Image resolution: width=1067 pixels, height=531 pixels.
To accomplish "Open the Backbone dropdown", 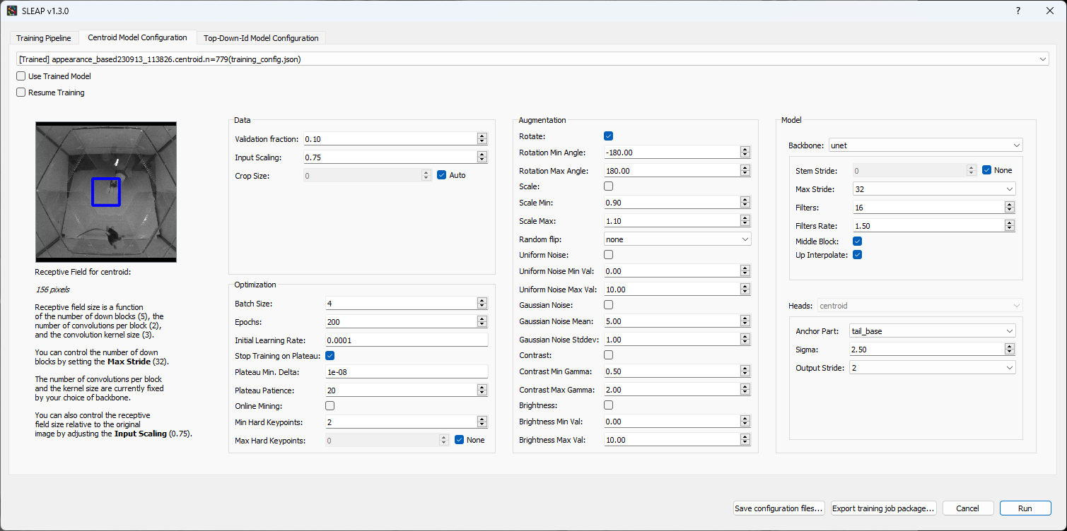I will tap(925, 144).
